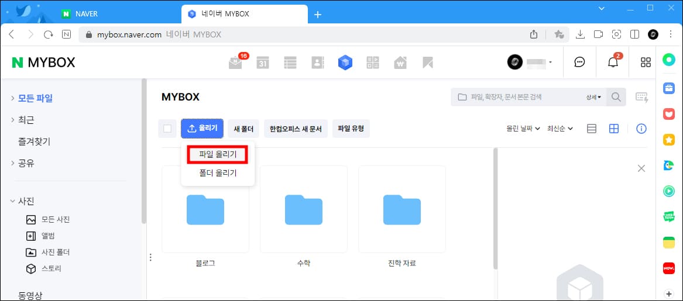Open the Papago parrot sidebar icon

(x=668, y=165)
